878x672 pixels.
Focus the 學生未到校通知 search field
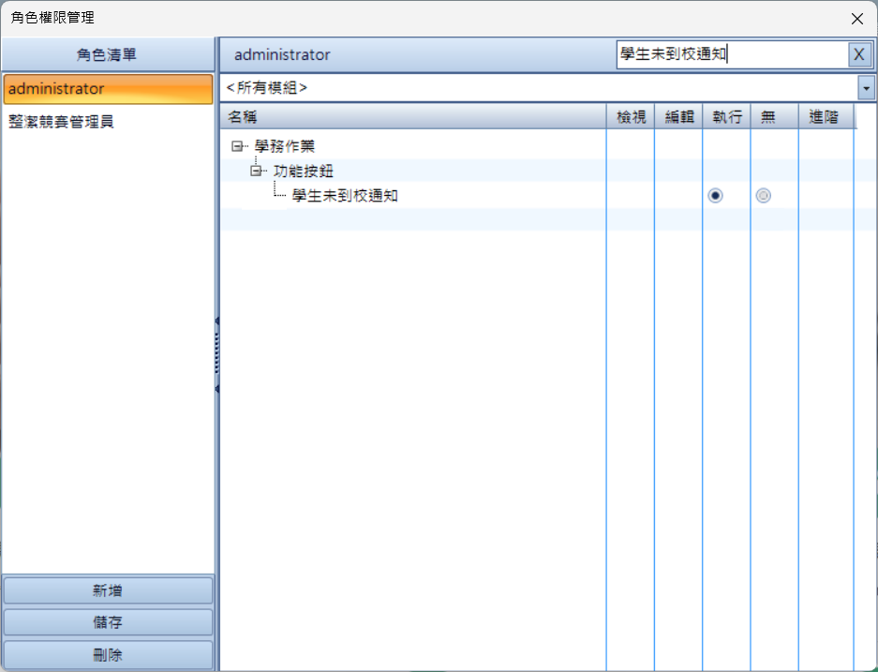point(733,55)
